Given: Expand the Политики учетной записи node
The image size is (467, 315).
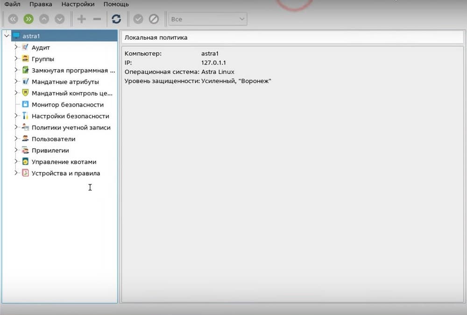Looking at the screenshot, I should (16, 127).
